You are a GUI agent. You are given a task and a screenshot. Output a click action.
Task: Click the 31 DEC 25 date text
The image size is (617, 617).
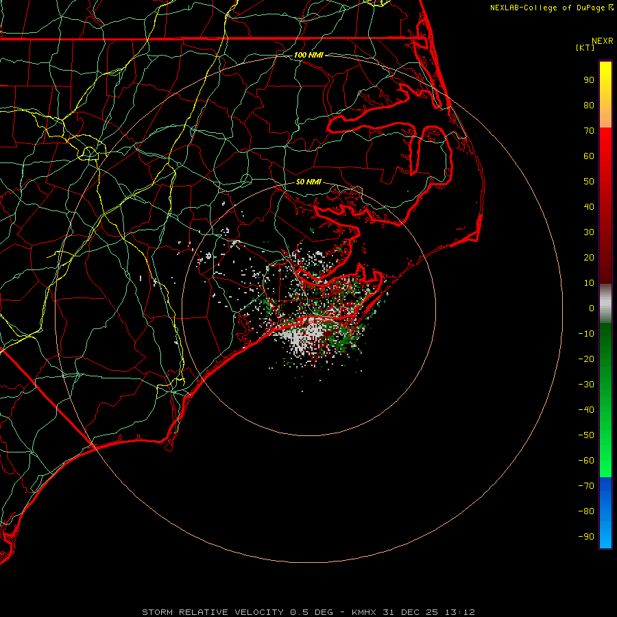(x=410, y=612)
